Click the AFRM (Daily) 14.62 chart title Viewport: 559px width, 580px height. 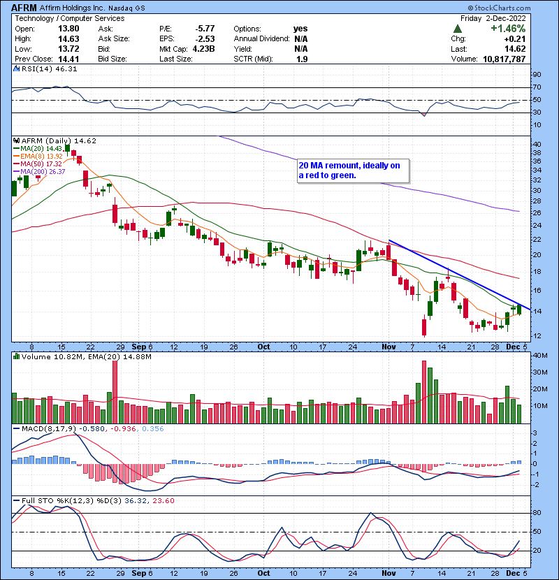coord(59,141)
